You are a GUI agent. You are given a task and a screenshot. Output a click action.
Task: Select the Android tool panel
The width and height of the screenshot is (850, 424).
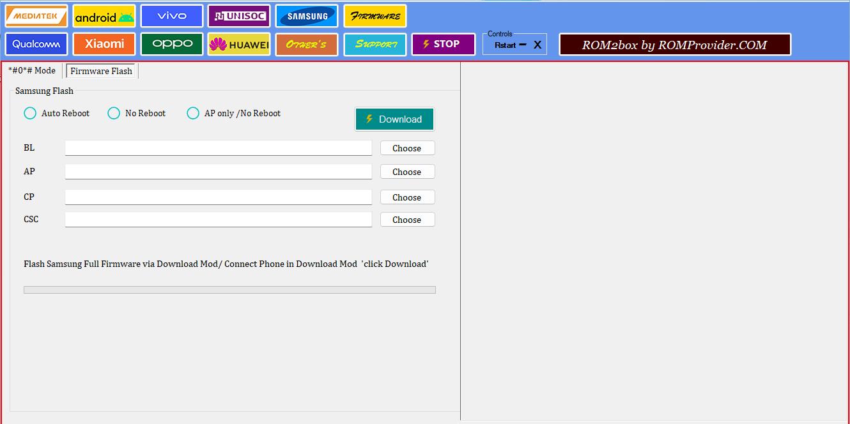104,15
